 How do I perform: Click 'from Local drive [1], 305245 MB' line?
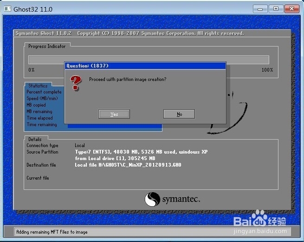[115, 158]
